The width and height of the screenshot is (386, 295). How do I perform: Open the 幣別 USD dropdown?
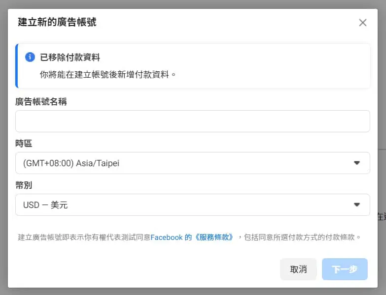[193, 205]
